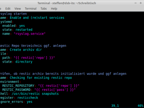Click 'Checking for existing restic repo' text
144x108 pixels.
[41, 78]
